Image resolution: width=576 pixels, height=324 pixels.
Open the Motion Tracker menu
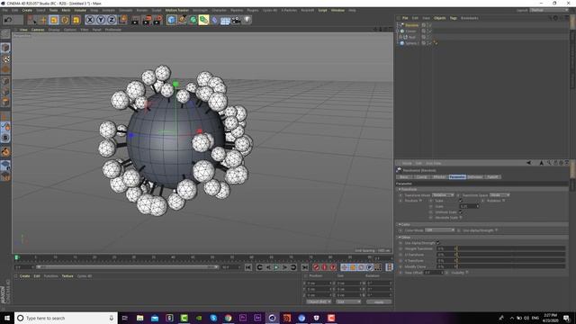click(176, 10)
